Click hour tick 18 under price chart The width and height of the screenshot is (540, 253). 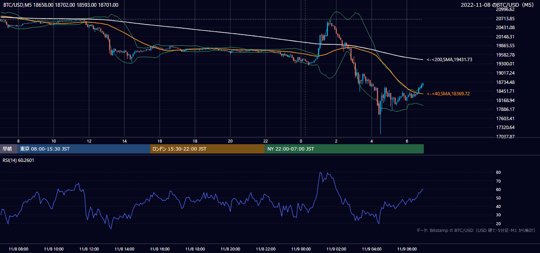pos(195,141)
